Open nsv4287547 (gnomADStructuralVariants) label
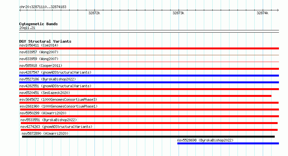Viewport: 288px width, 156px height. (55, 72)
